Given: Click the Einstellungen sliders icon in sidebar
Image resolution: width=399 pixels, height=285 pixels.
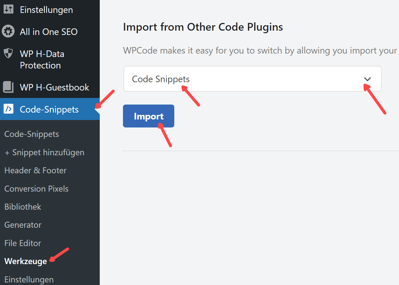Looking at the screenshot, I should (x=8, y=9).
